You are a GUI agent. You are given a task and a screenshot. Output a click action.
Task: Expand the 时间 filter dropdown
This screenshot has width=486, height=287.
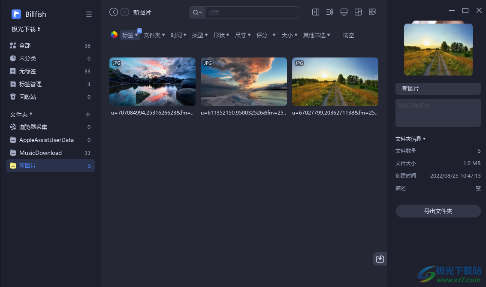click(178, 35)
